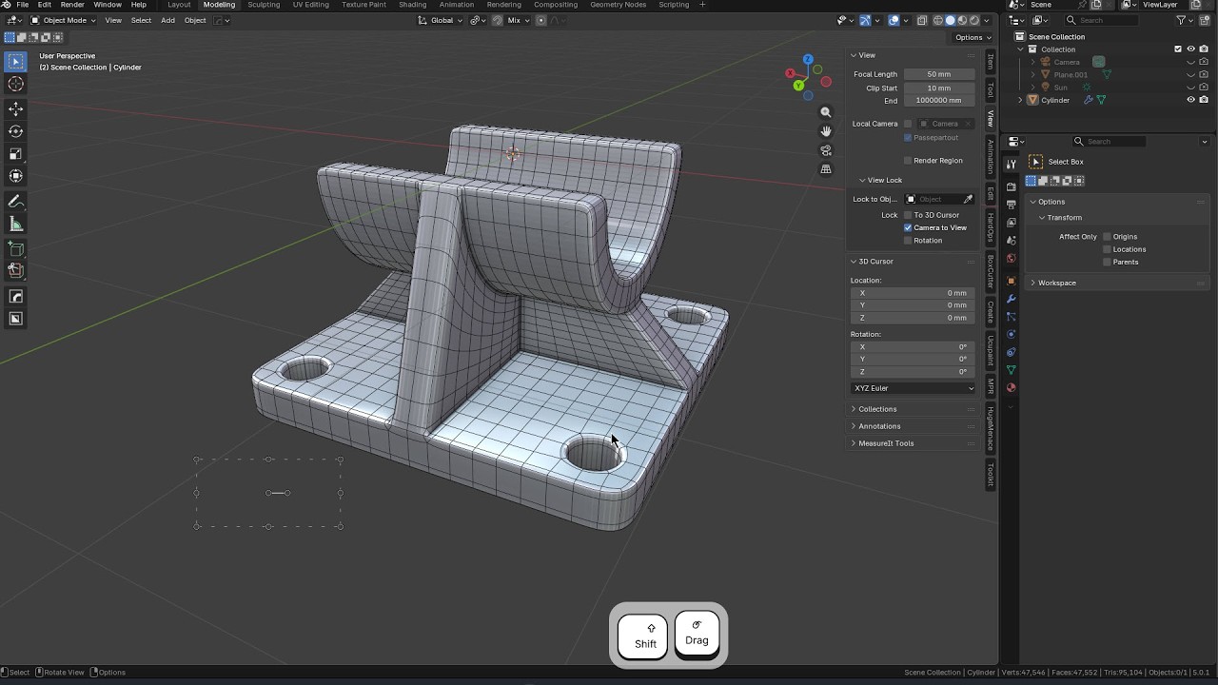Switch perspective/orthographic grid gizmo
The width and height of the screenshot is (1218, 685).
(826, 169)
